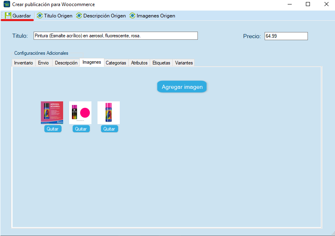Select the spray can with pink circle thumbnail
This screenshot has width=335, height=236.
pos(81,113)
